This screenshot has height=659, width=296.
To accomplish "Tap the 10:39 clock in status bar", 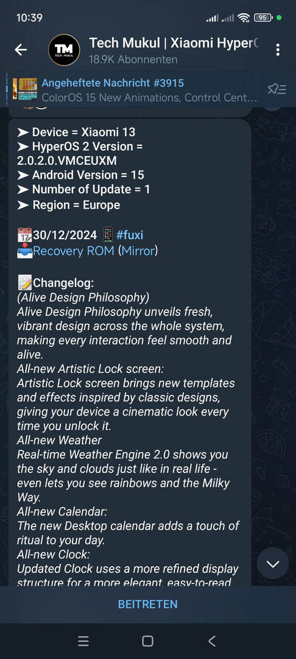I will pyautogui.click(x=29, y=18).
